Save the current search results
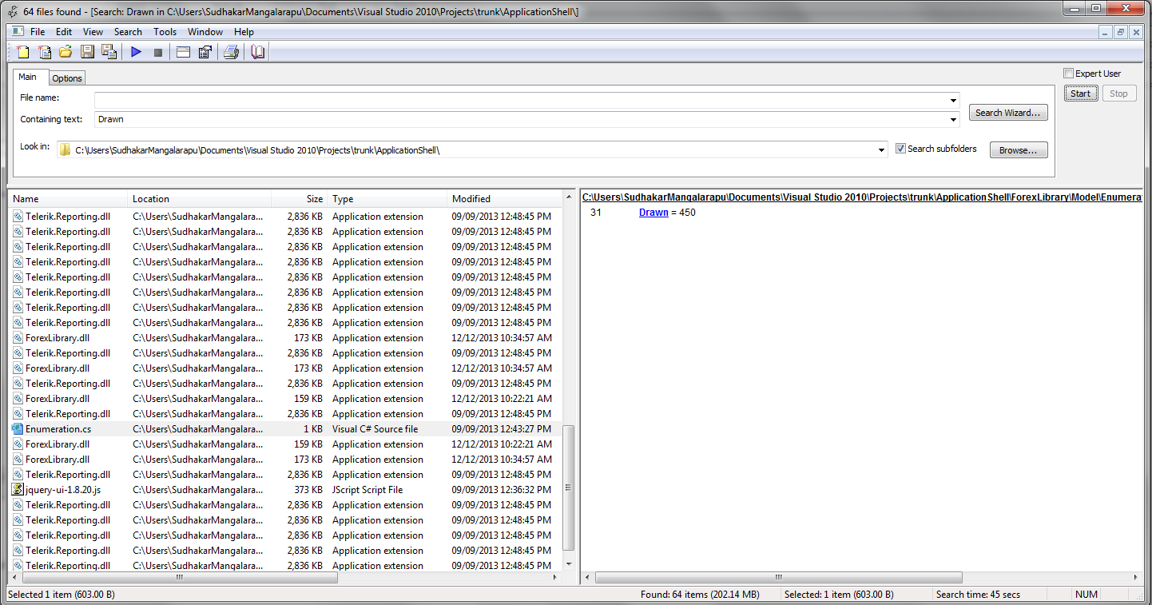The height and width of the screenshot is (605, 1152). click(87, 51)
